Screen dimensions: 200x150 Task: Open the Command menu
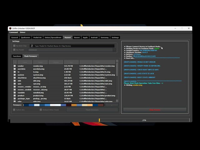13,32
